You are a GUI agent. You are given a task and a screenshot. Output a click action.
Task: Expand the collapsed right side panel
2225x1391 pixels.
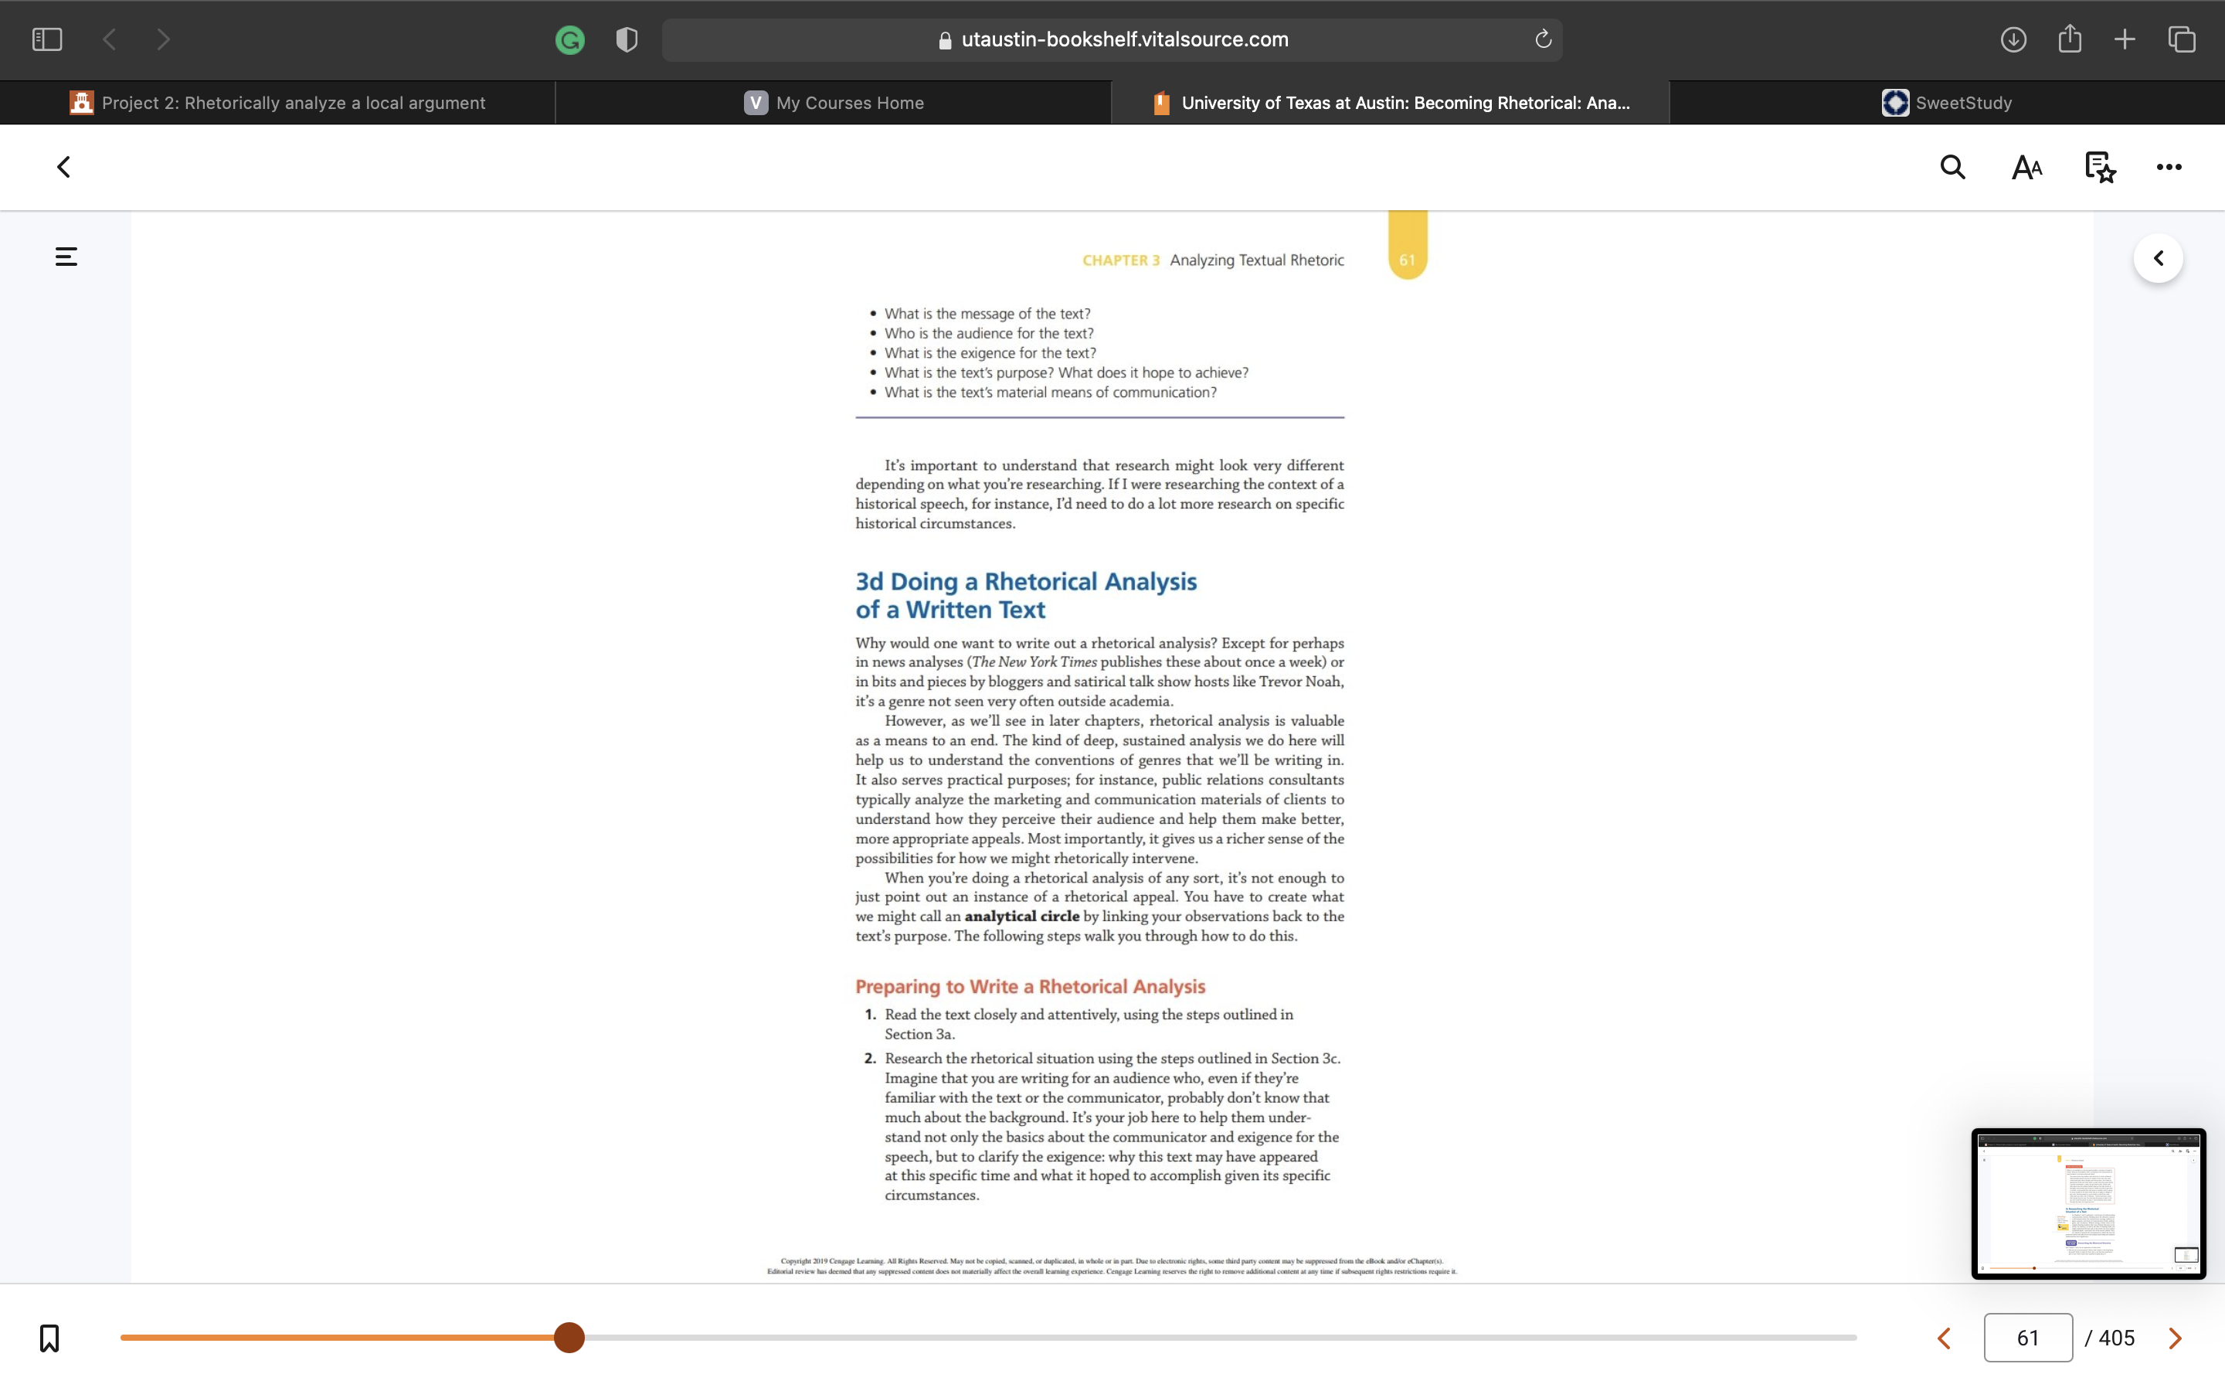(2158, 259)
